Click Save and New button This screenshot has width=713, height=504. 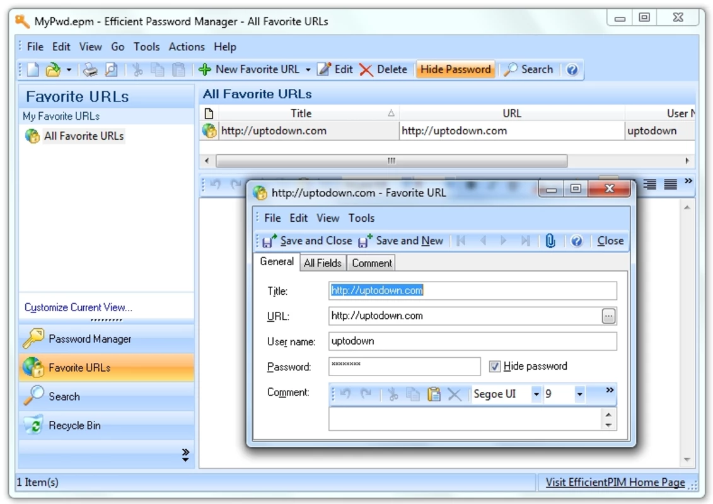pos(400,241)
